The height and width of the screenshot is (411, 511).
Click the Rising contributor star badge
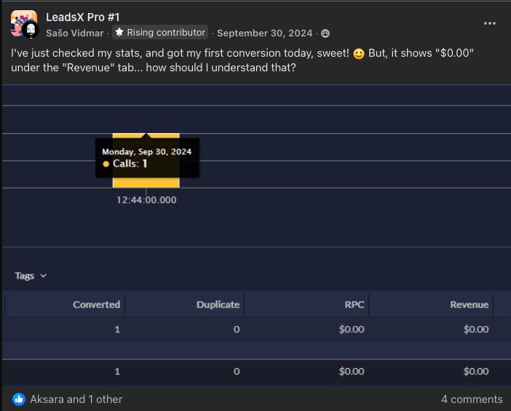pyautogui.click(x=119, y=33)
